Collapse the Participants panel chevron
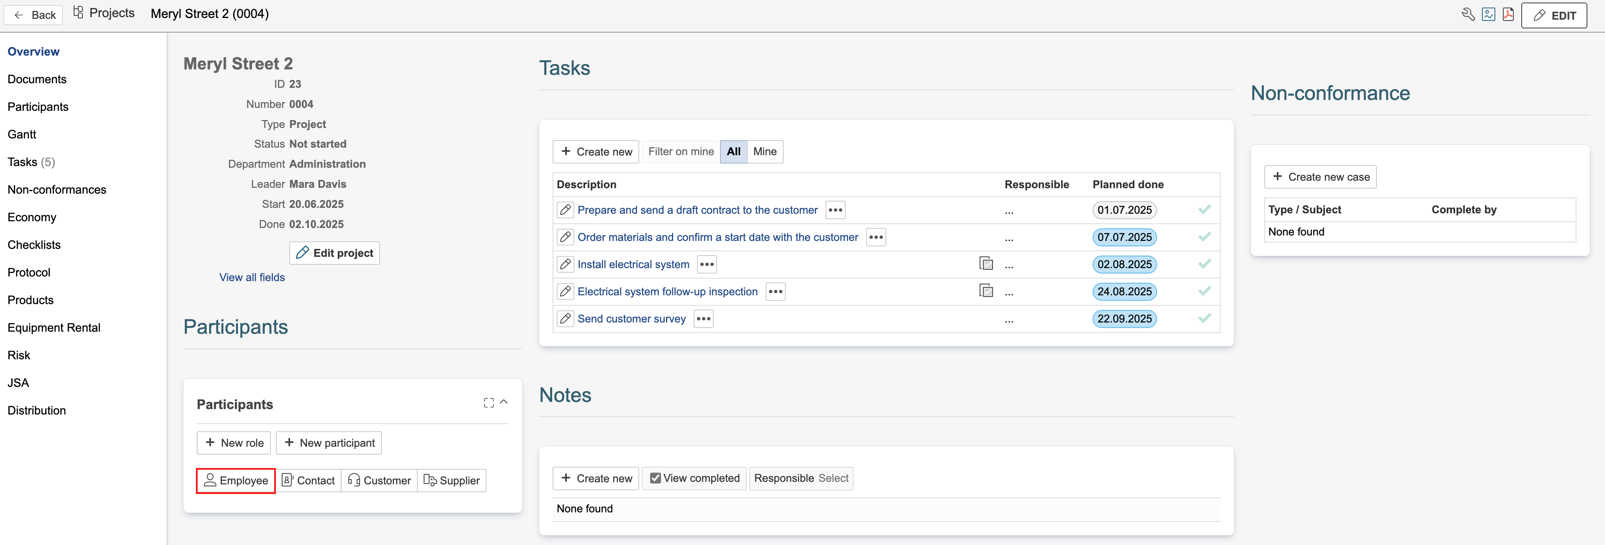 click(504, 402)
